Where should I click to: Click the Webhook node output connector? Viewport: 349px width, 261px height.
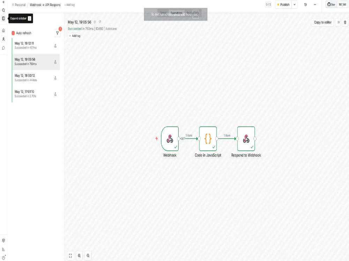tap(178, 139)
